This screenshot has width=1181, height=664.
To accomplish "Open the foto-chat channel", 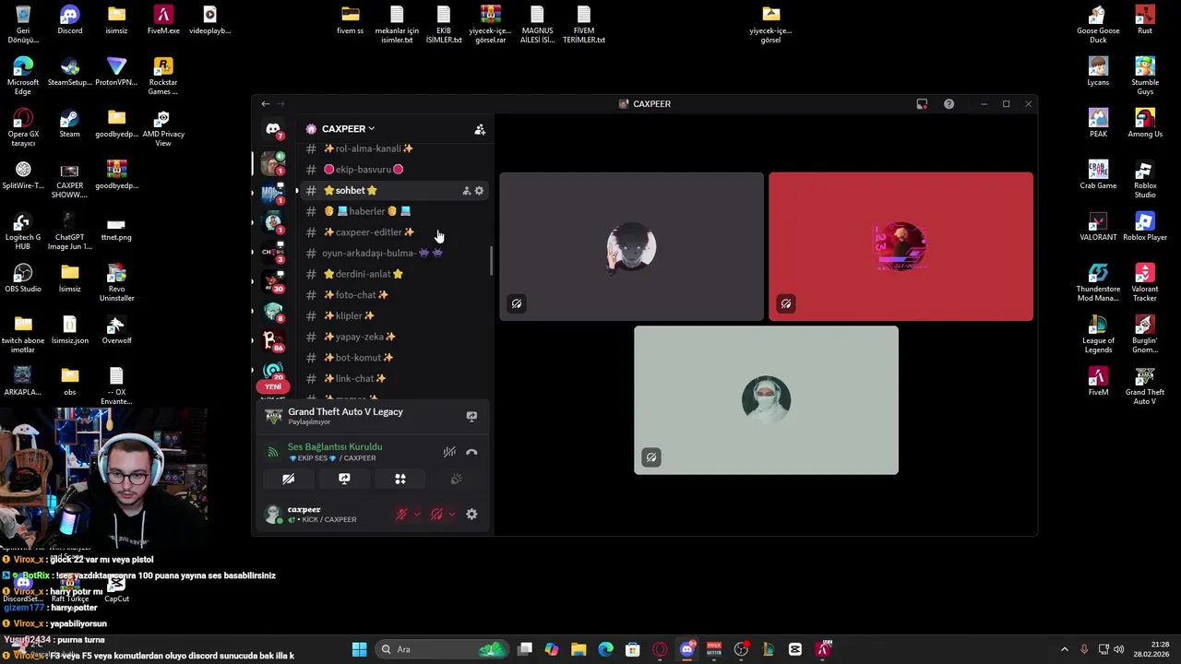I will pos(394,295).
